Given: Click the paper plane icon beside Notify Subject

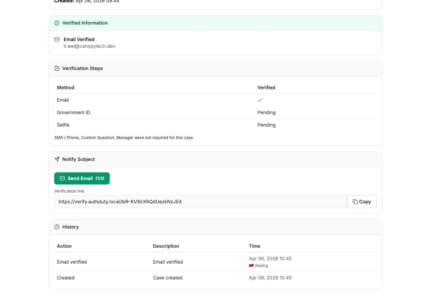Looking at the screenshot, I should click(57, 159).
